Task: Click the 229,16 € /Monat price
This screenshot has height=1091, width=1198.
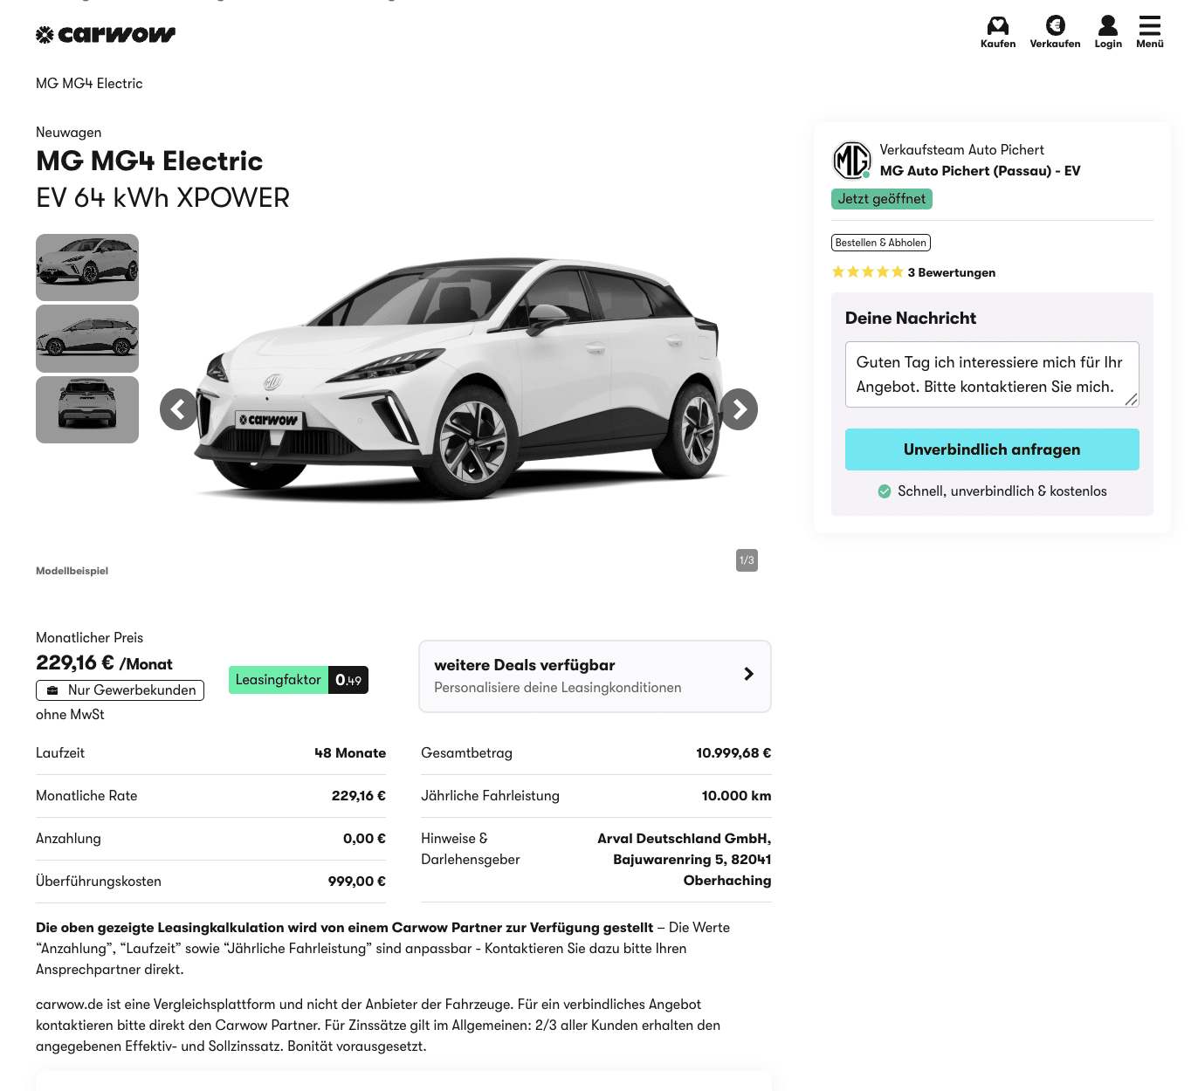Action: [104, 663]
